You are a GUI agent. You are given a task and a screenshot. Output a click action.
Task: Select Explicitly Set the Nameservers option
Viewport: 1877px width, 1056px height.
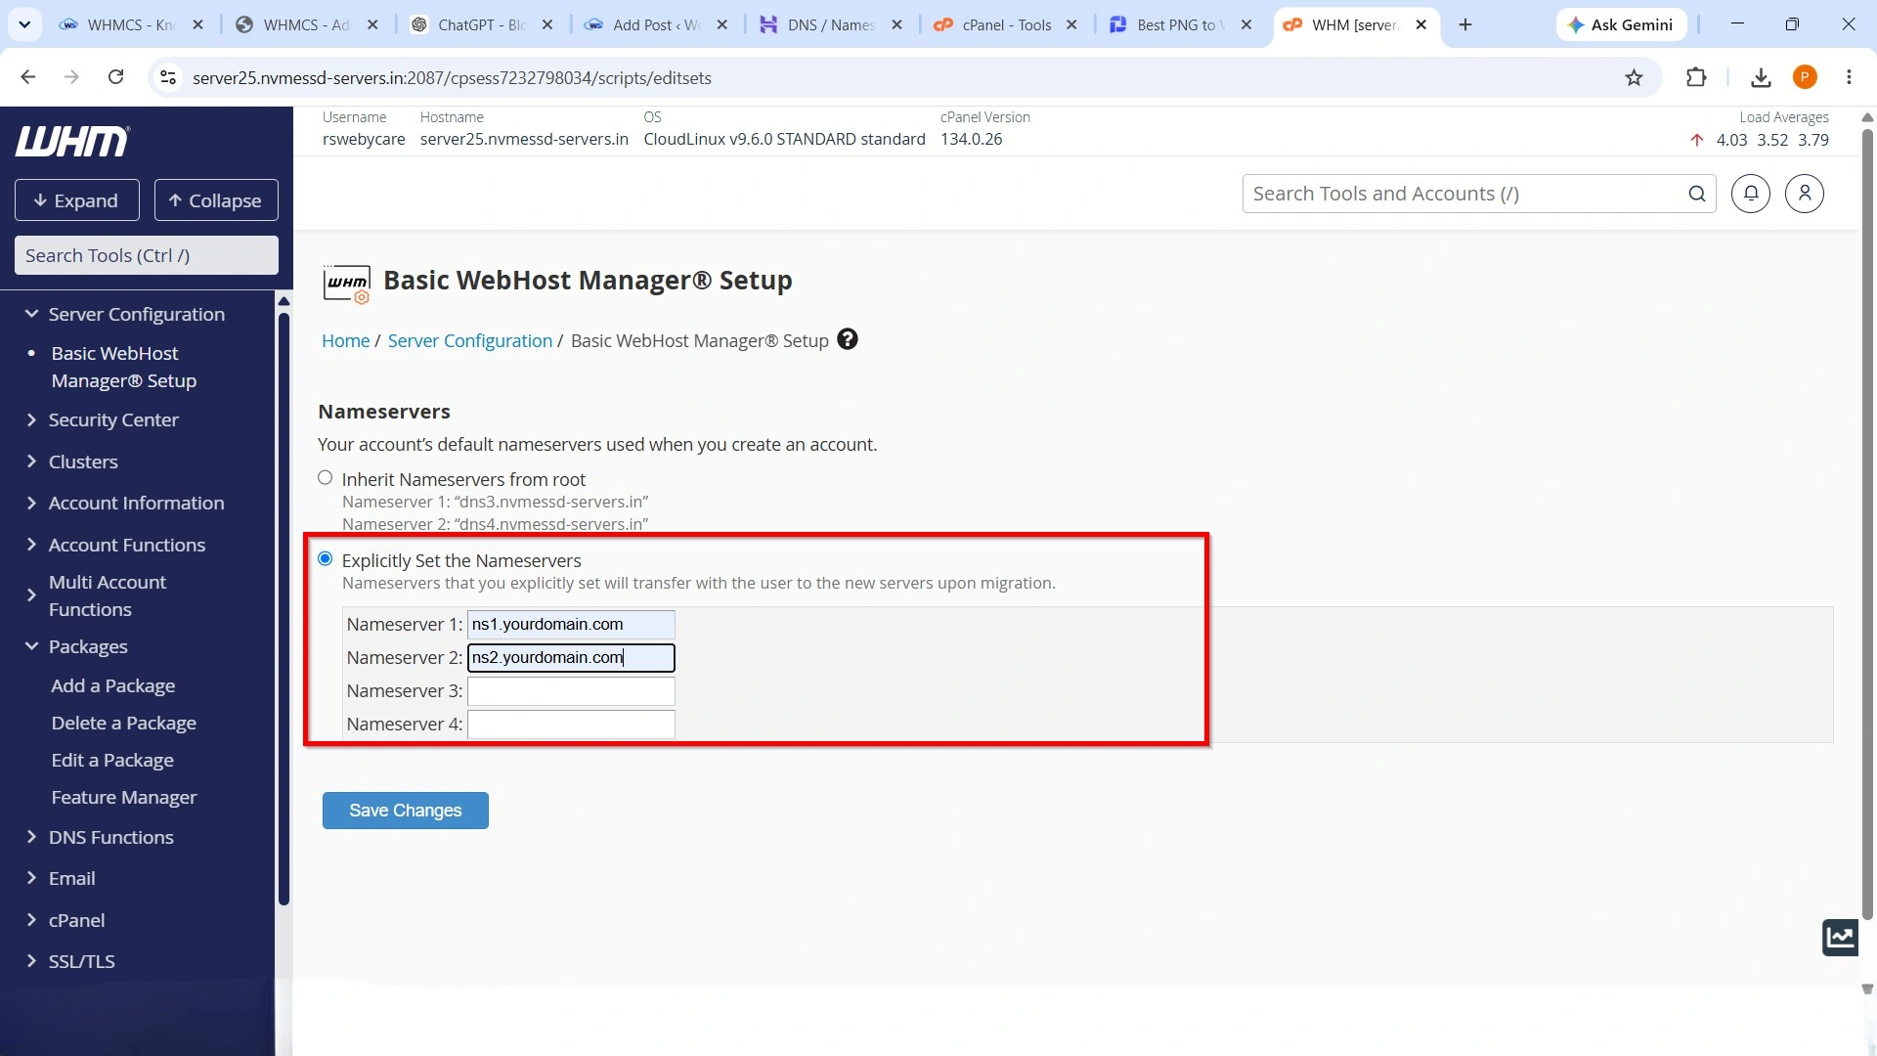326,559
